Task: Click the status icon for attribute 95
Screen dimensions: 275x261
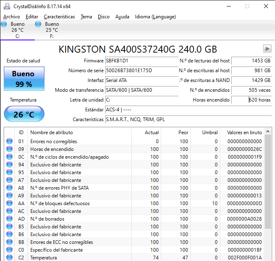Action: click(9, 172)
